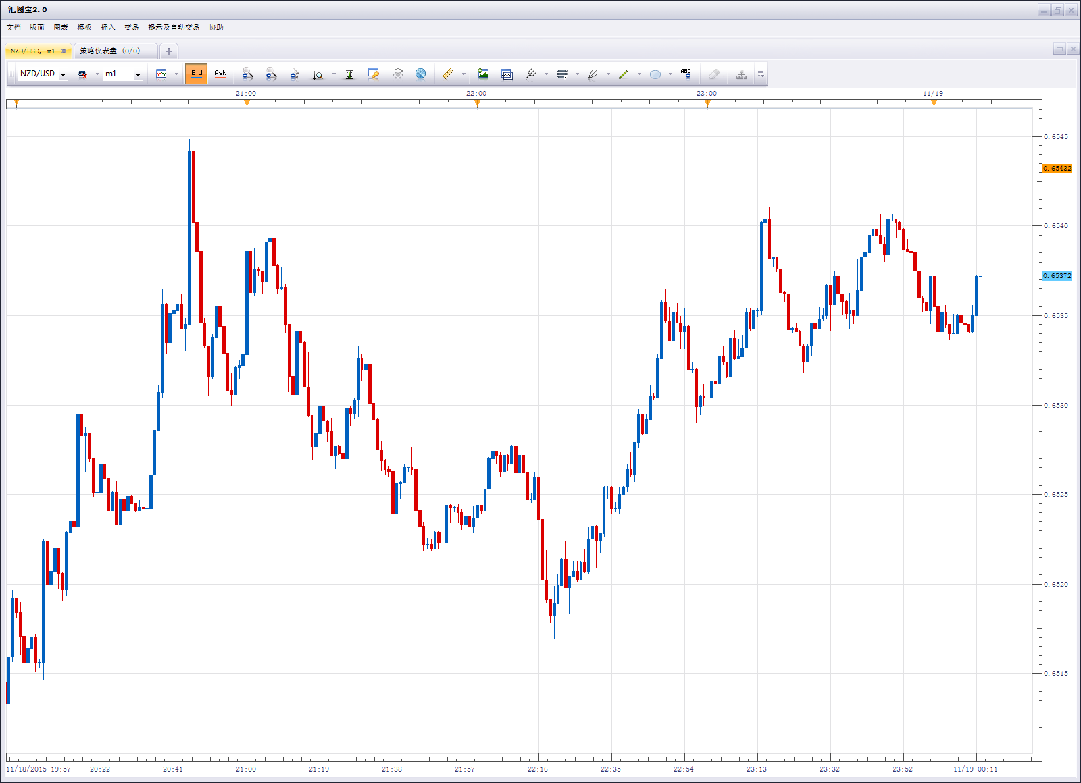Image resolution: width=1081 pixels, height=783 pixels.
Task: Open the 协助 menu
Action: pyautogui.click(x=216, y=28)
